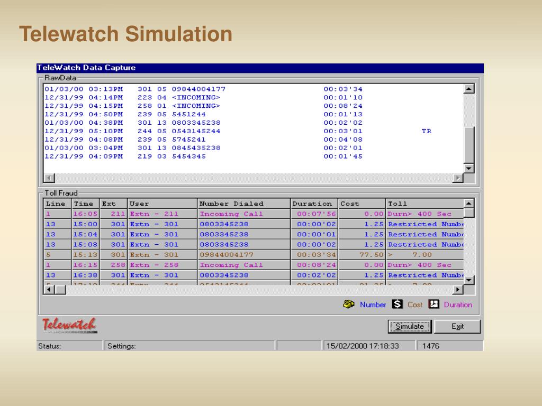Click the Telewatch logo

(x=69, y=325)
